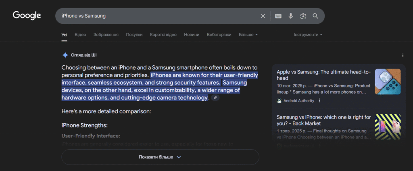
Task: Open Samsung vs iPhone Back Market link
Action: 324,121
